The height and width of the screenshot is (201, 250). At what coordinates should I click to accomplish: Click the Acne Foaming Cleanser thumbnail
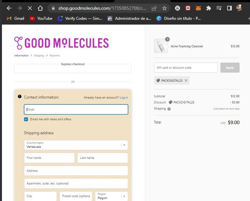coord(161,46)
